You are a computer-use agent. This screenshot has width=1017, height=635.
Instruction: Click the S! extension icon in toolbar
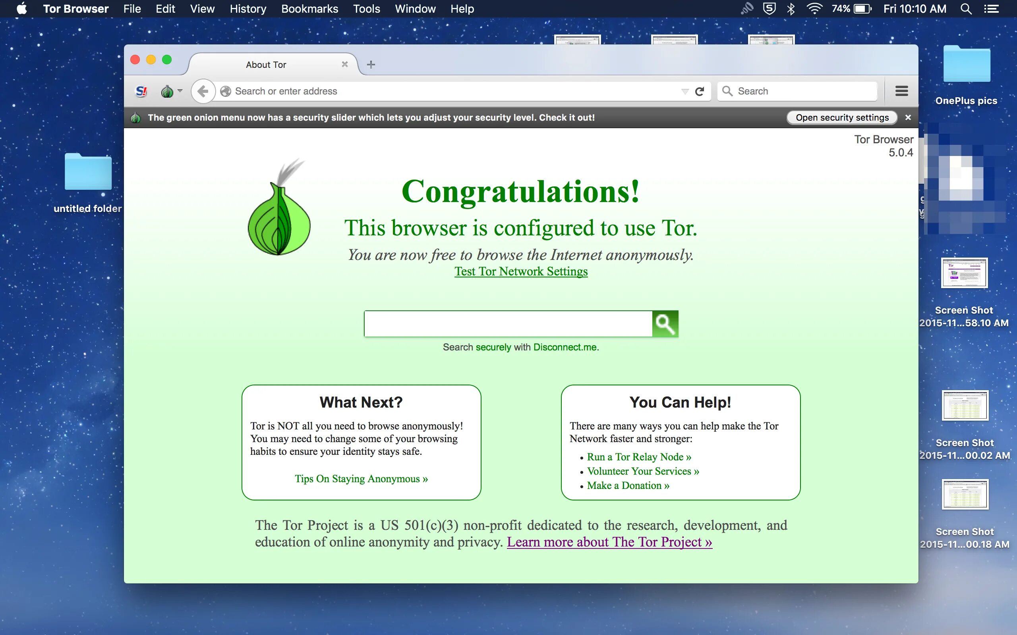[x=141, y=91]
